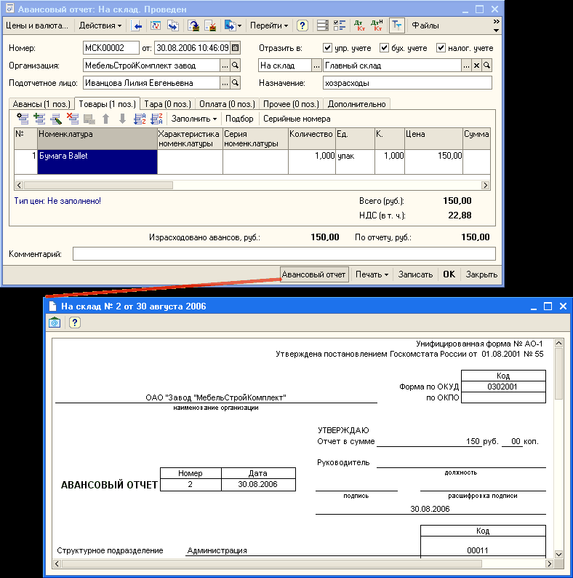Click the goods table horizontal scrollbar thumb
This screenshot has height=578, width=573.
pos(98,185)
